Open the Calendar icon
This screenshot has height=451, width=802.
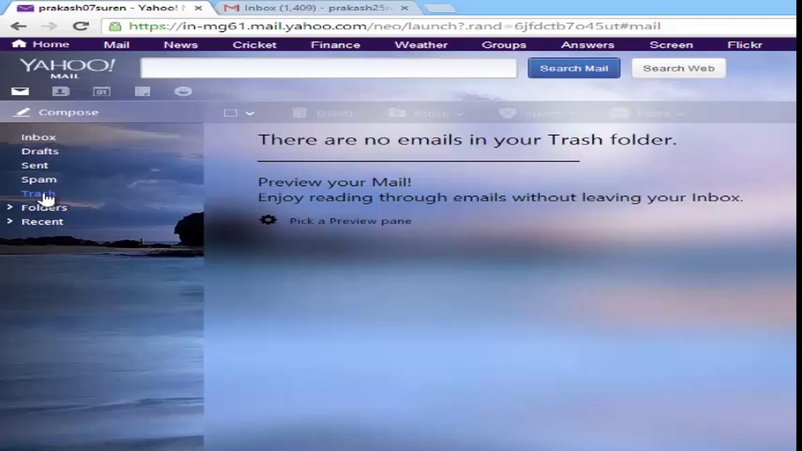[101, 91]
